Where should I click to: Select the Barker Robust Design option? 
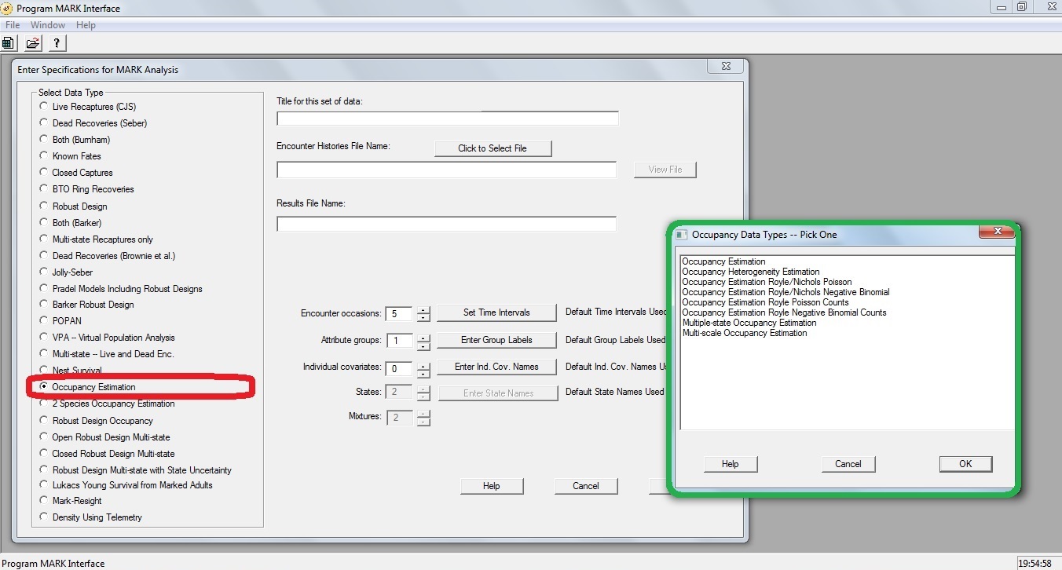tap(87, 305)
